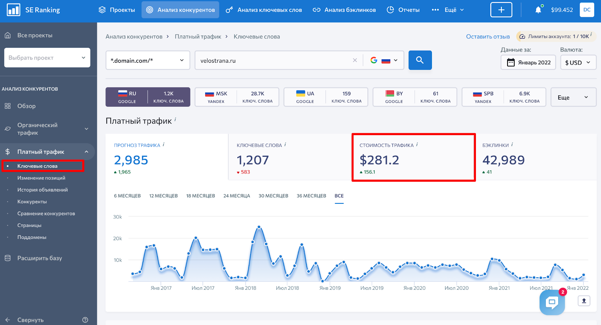The image size is (601, 325).
Task: Click the plus add button in header
Action: coord(501,10)
